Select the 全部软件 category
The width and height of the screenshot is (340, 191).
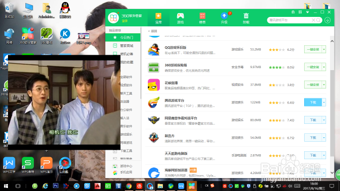(x=126, y=77)
